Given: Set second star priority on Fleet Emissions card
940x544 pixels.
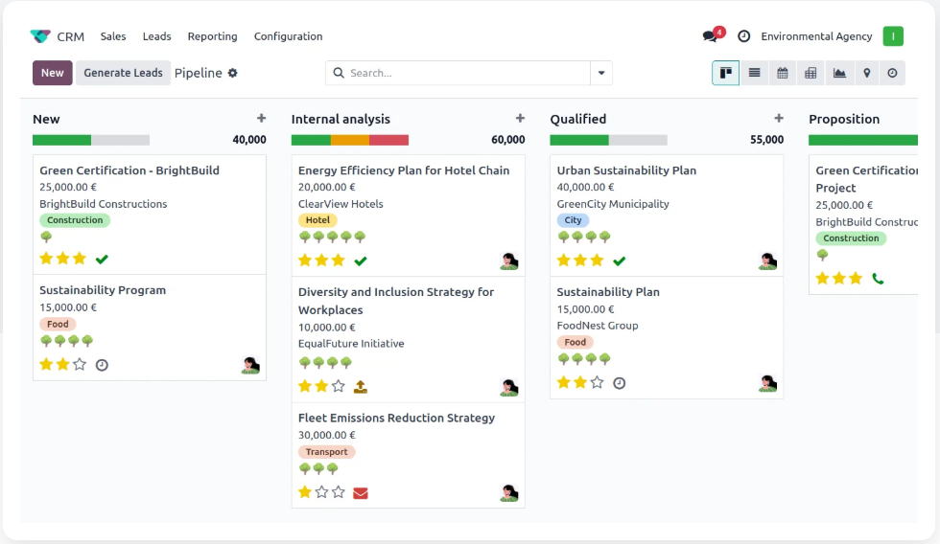Looking at the screenshot, I should (x=321, y=492).
